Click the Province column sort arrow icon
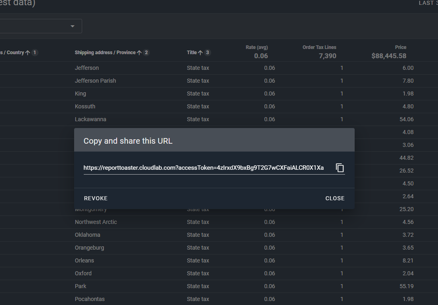 coord(139,53)
